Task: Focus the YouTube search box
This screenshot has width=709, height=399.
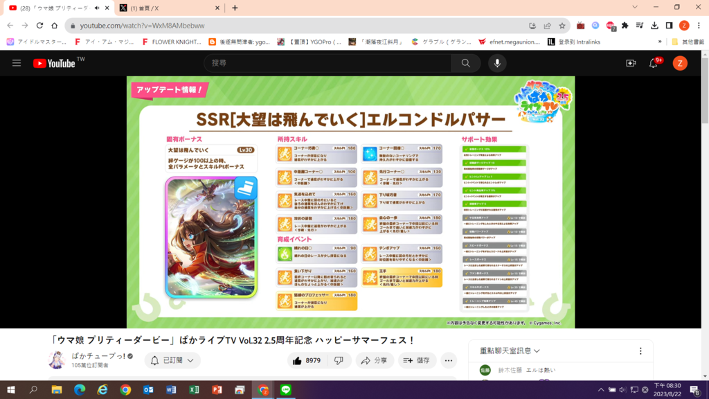Action: (x=327, y=63)
